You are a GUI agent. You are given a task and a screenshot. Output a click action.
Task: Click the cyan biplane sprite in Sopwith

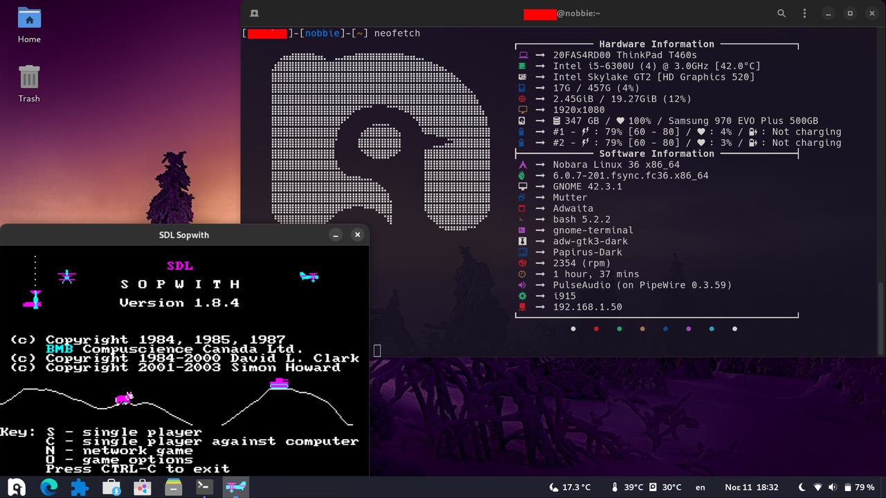coord(309,277)
